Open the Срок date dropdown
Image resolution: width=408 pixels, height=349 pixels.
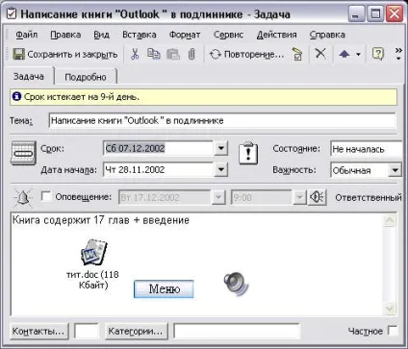coord(220,148)
